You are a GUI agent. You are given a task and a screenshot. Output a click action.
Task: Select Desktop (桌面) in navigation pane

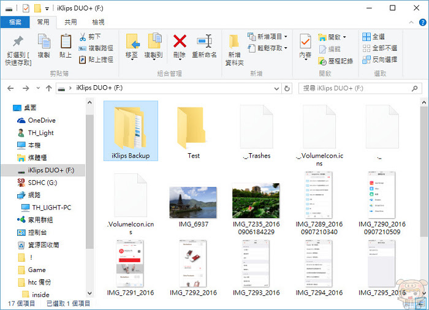[x=25, y=108]
